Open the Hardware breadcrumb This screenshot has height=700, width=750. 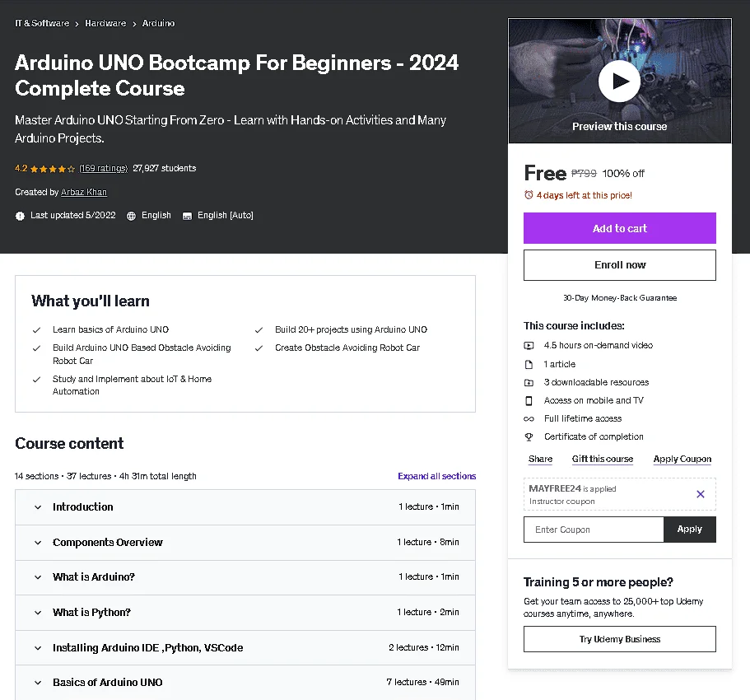coord(105,23)
